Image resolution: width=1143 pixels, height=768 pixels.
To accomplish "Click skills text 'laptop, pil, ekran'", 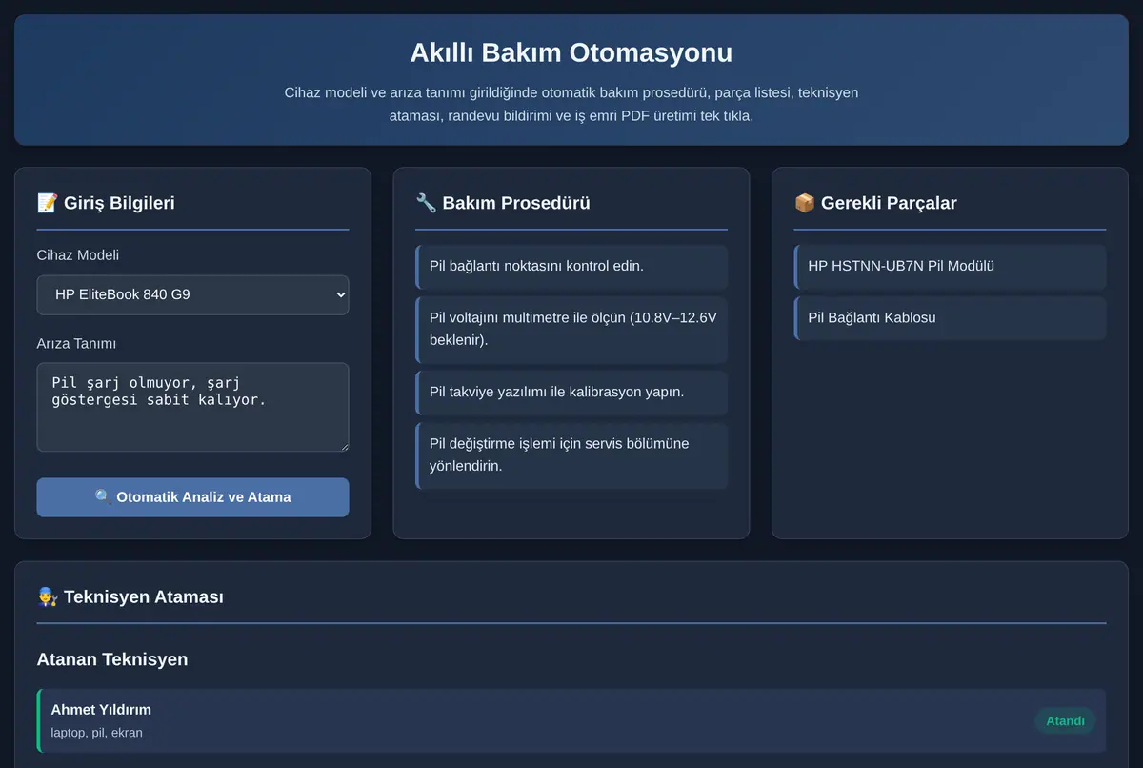I will pyautogui.click(x=96, y=733).
